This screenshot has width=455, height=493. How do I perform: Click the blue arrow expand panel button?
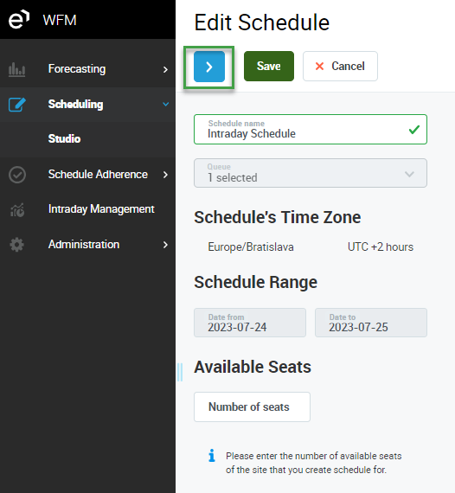[209, 67]
